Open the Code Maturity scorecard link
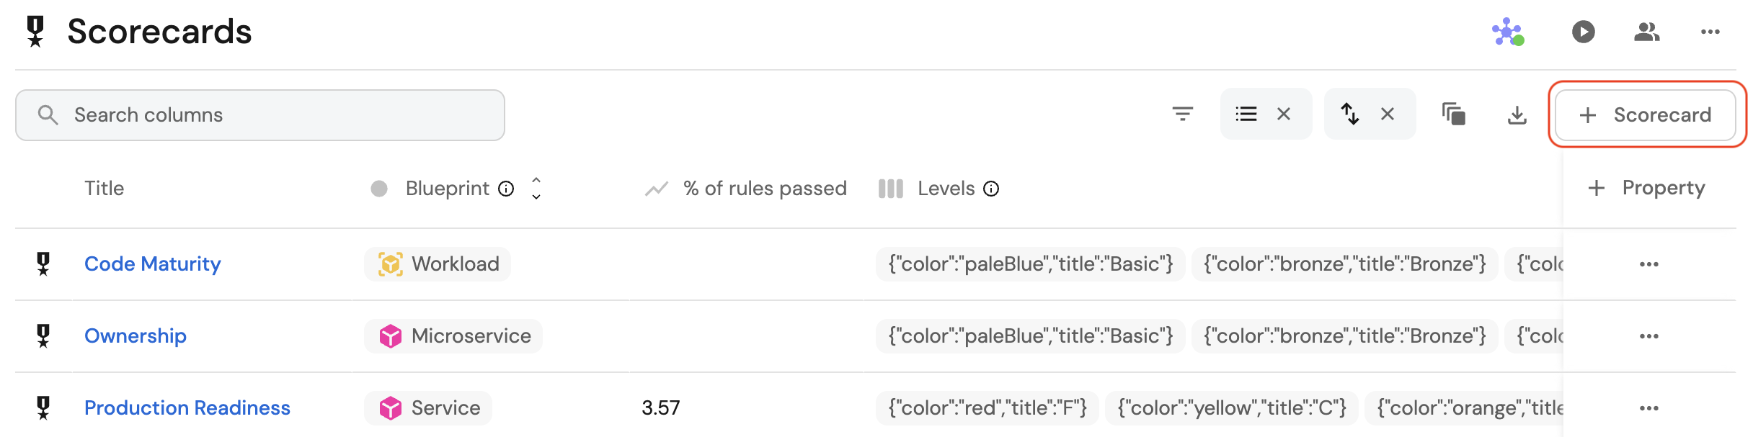 click(x=152, y=263)
